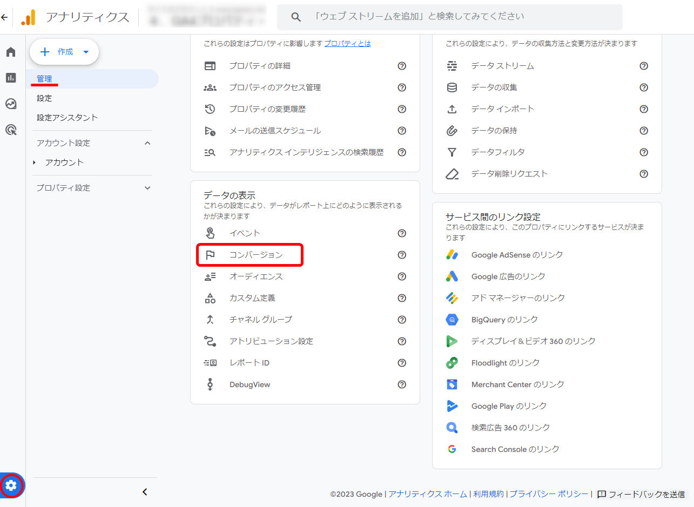Click the search magnifier icon
694x507 pixels.
295,17
